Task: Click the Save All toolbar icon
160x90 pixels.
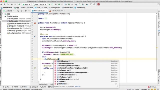Action: click(4, 4)
